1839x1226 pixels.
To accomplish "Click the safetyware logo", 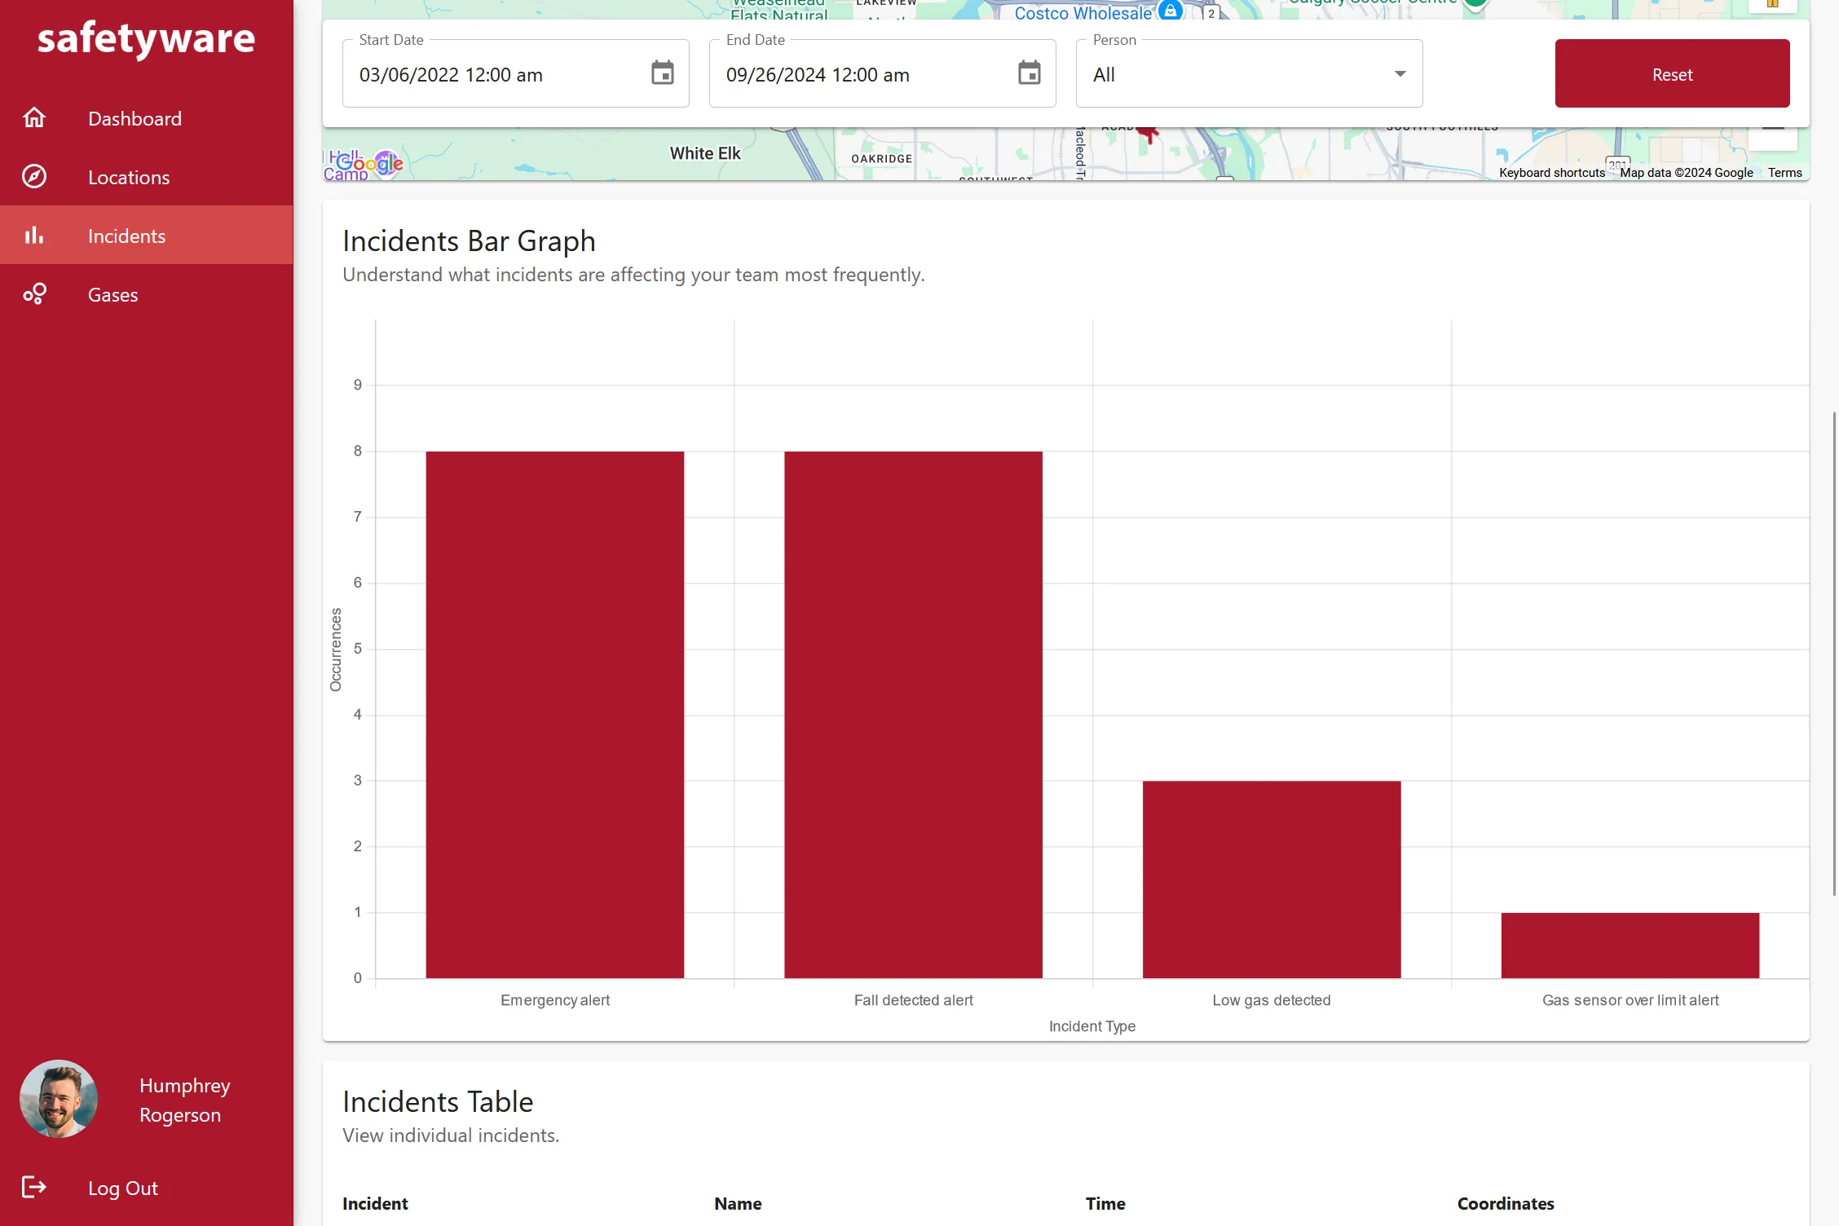I will (x=147, y=38).
